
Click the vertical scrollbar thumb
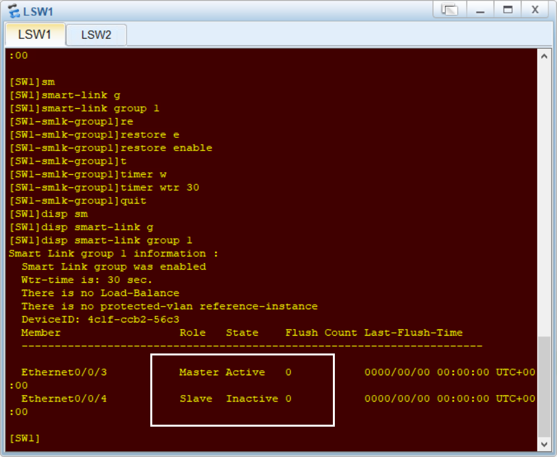544,386
